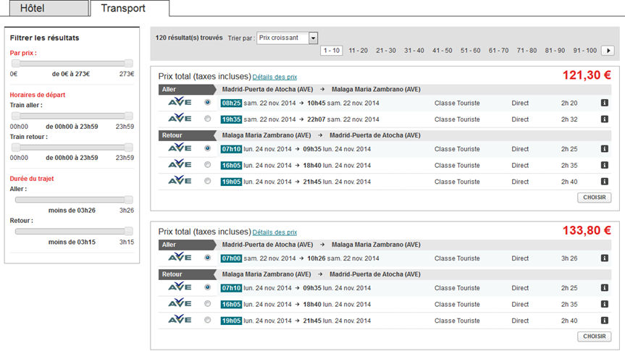The image size is (625, 351).
Task: Go to results page 11 - 20
Action: 358,51
